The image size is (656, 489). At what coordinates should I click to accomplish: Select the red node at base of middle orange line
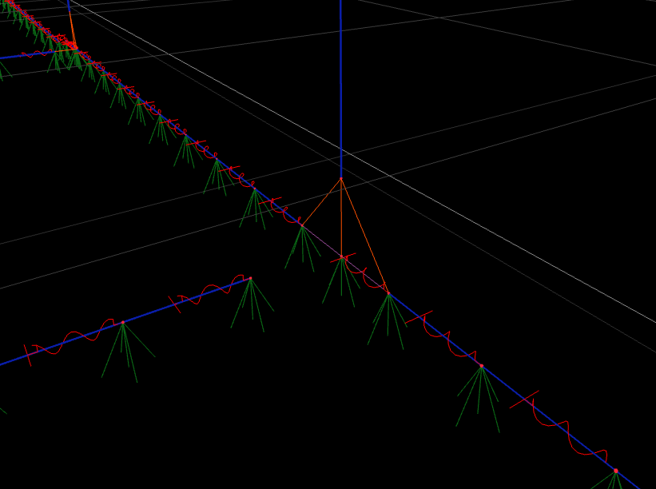pos(342,257)
